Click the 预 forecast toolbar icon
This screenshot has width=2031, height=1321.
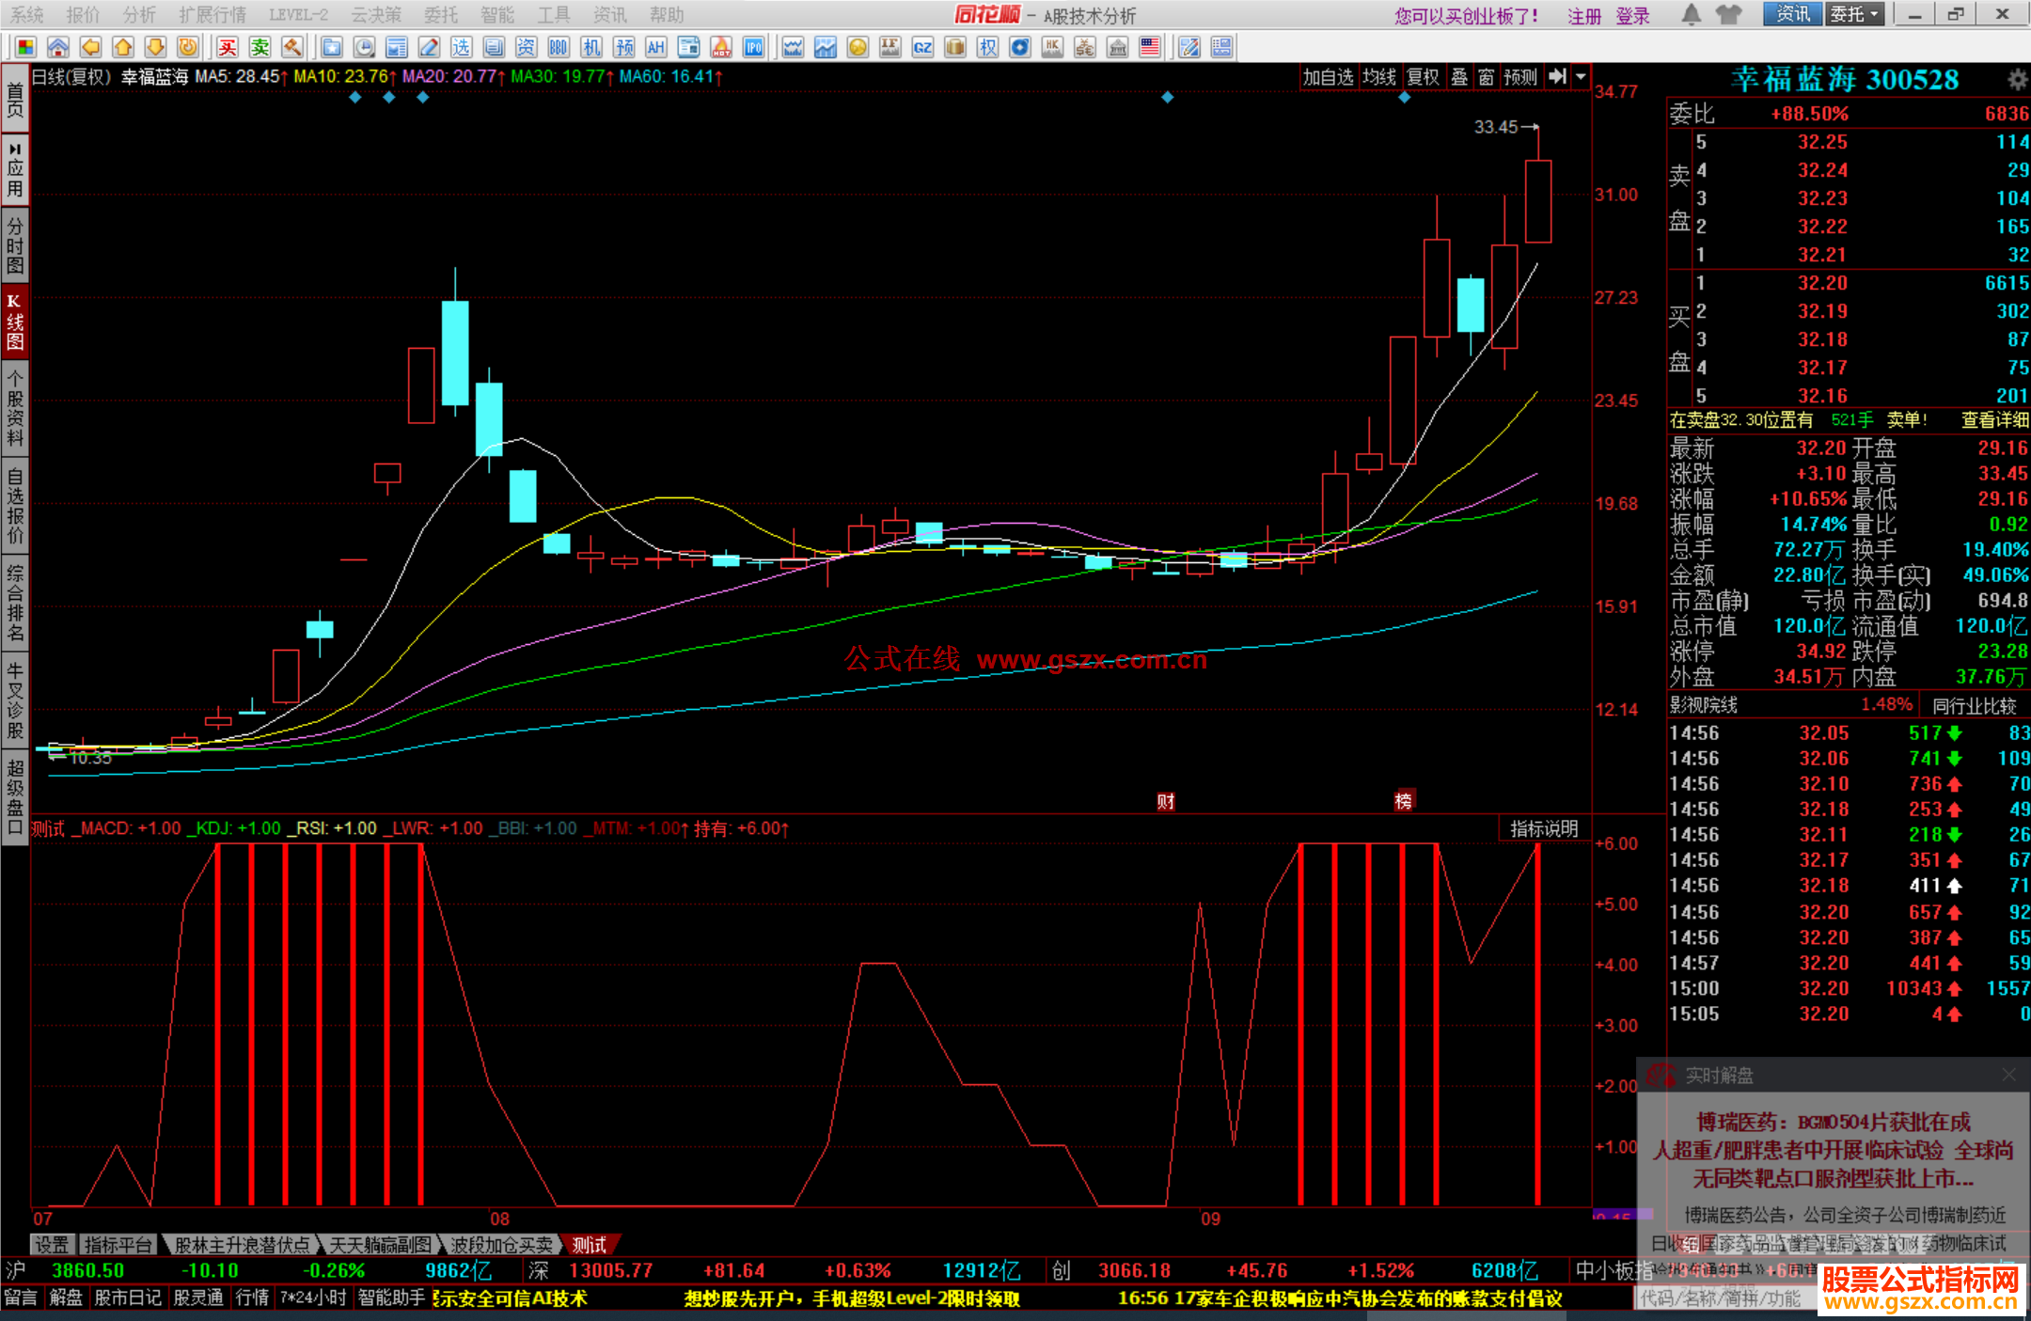[x=624, y=47]
